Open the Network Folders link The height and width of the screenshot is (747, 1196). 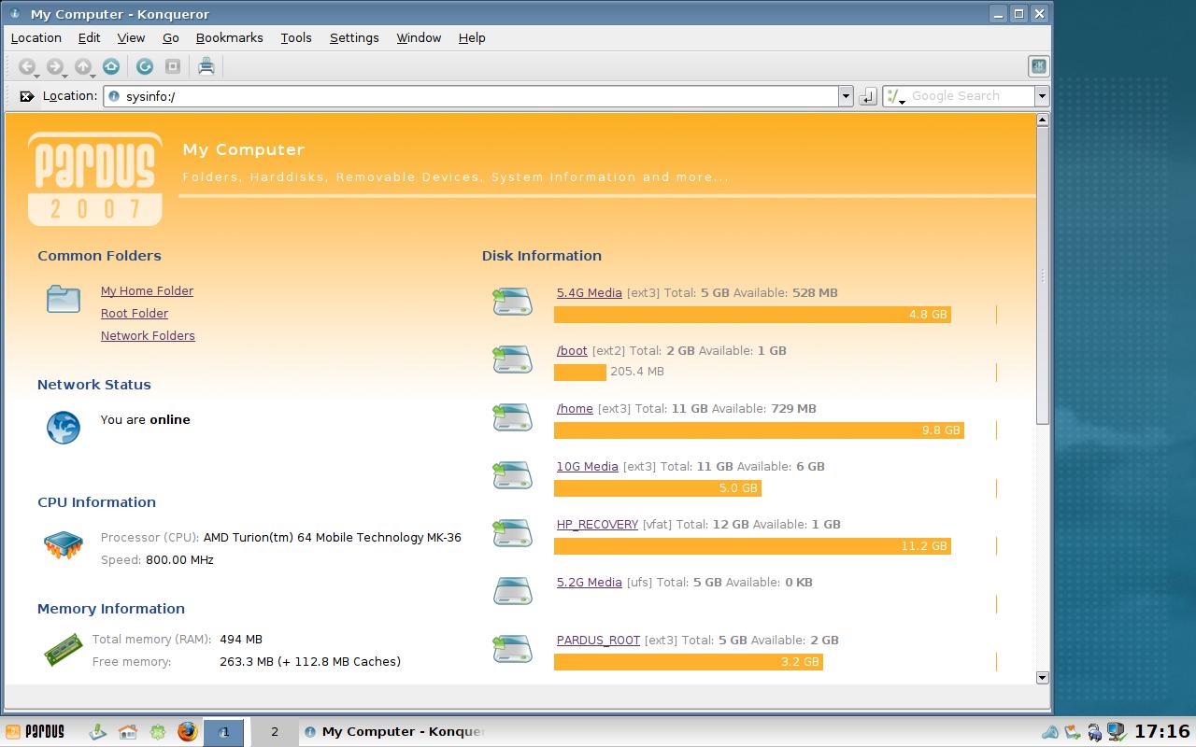148,336
